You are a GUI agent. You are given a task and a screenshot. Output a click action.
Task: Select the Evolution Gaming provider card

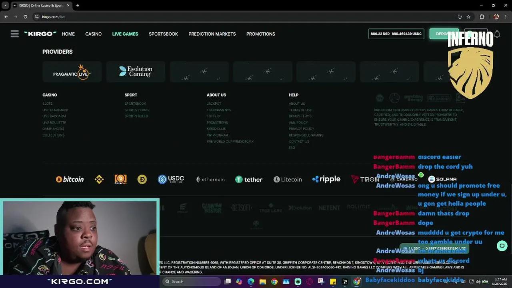(136, 72)
